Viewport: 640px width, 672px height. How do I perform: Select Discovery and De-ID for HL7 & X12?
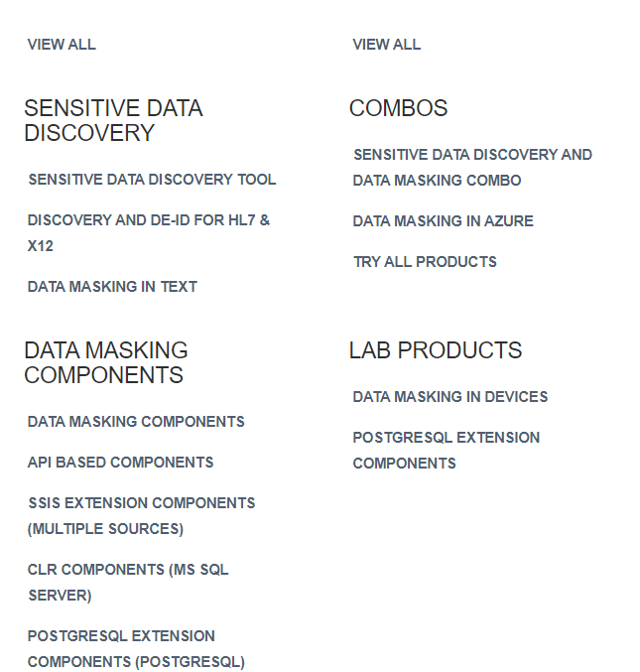click(x=149, y=232)
